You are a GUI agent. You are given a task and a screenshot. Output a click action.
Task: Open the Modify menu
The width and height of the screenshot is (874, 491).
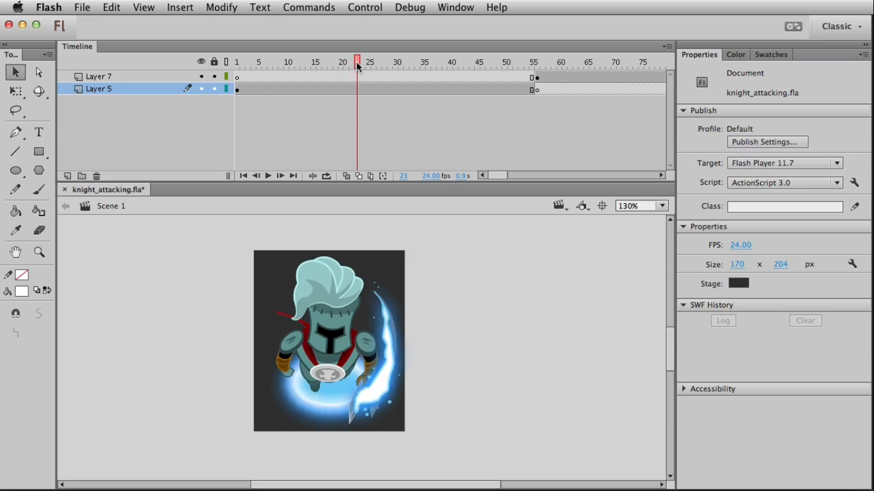(x=221, y=7)
